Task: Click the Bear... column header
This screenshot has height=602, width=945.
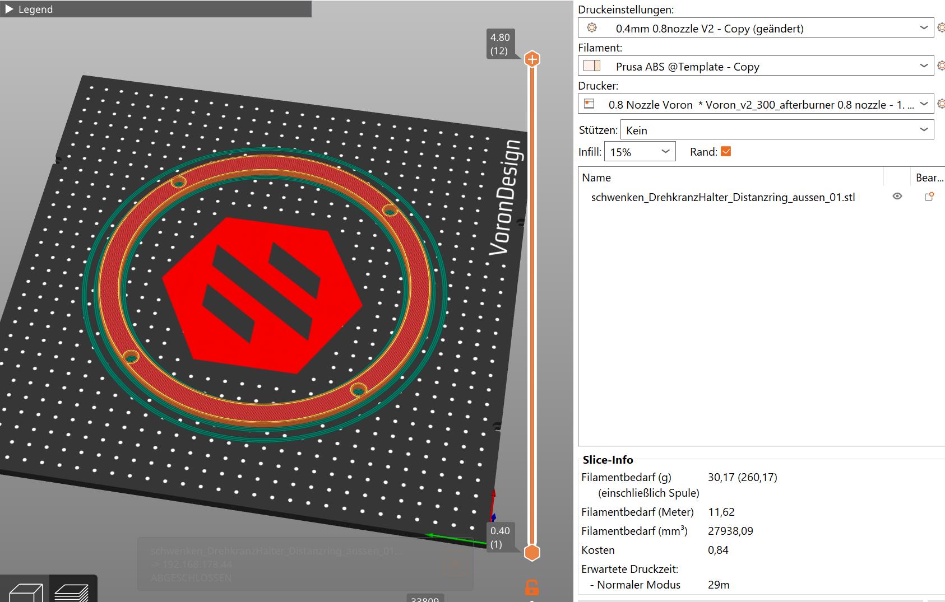Action: pos(929,178)
